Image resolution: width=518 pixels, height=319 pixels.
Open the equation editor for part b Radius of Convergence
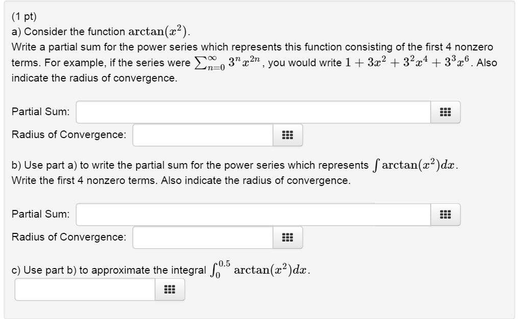(x=287, y=237)
